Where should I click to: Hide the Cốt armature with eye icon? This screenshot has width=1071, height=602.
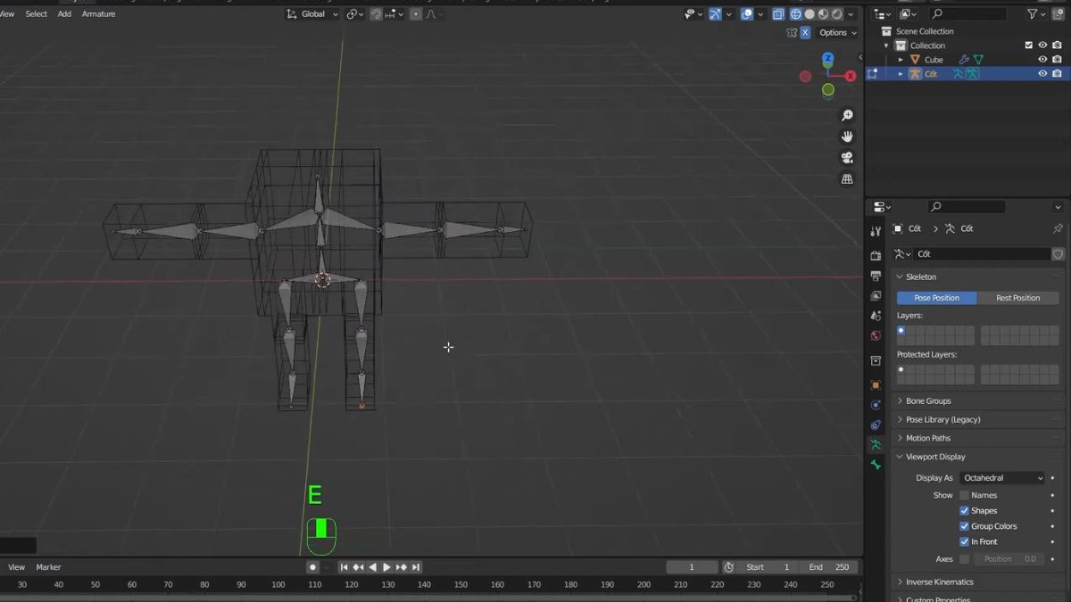pyautogui.click(x=1042, y=74)
